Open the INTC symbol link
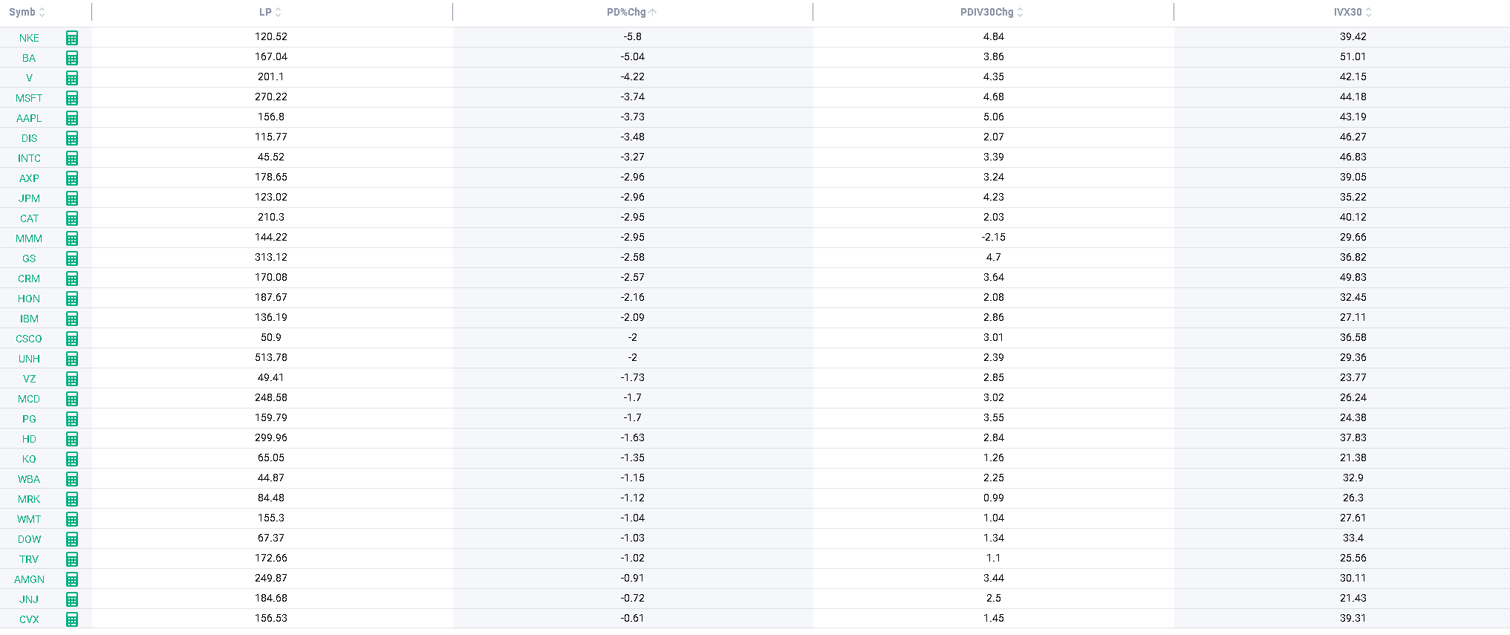This screenshot has width=1510, height=635. (x=29, y=158)
